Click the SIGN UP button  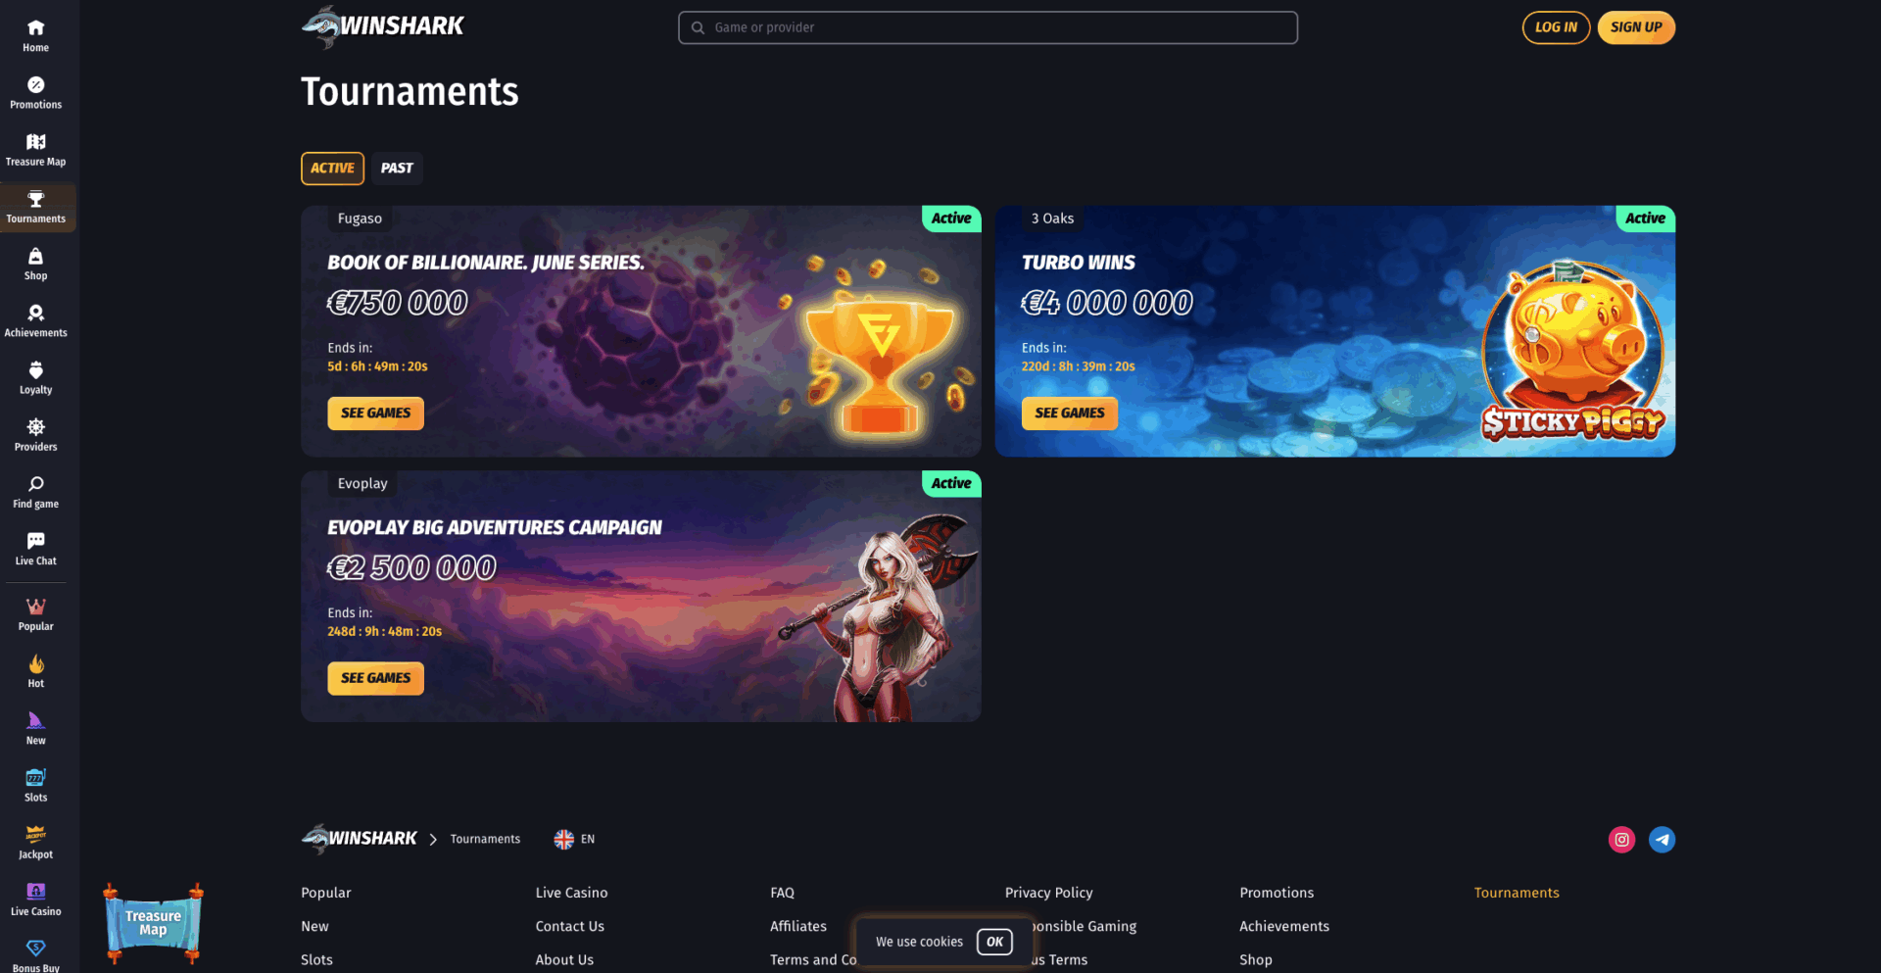(x=1636, y=27)
